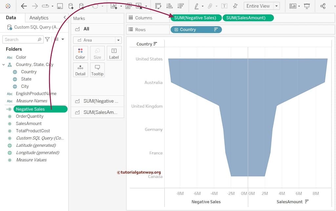Click the Size button in the Marks card
This screenshot has width=336, height=211.
[97, 53]
